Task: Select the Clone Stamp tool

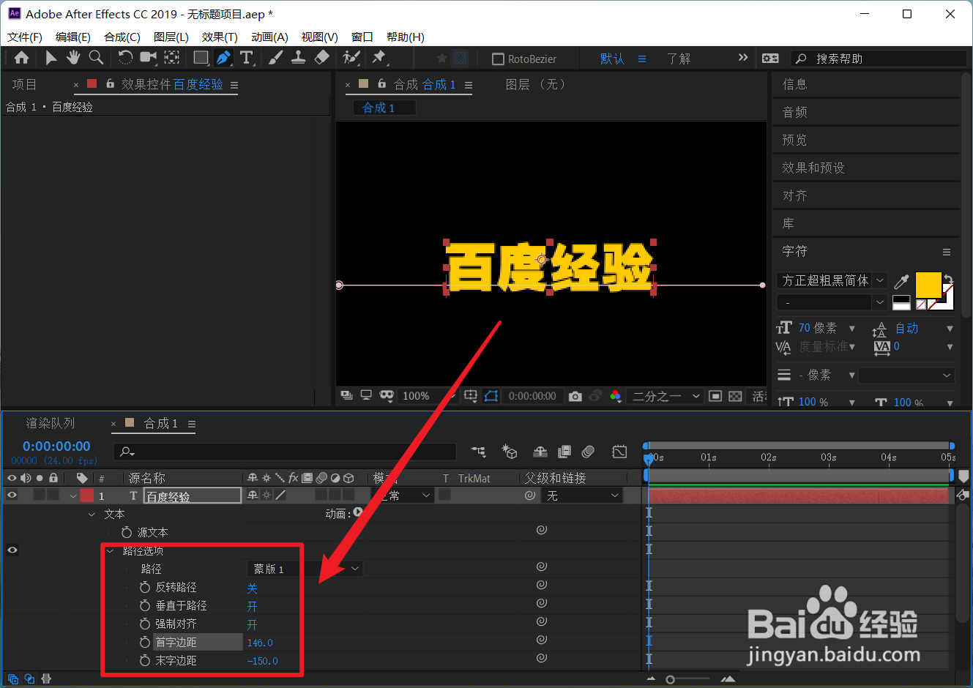Action: [299, 58]
